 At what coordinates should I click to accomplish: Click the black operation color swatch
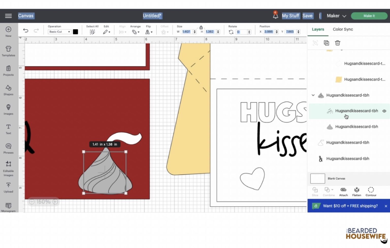[75, 32]
